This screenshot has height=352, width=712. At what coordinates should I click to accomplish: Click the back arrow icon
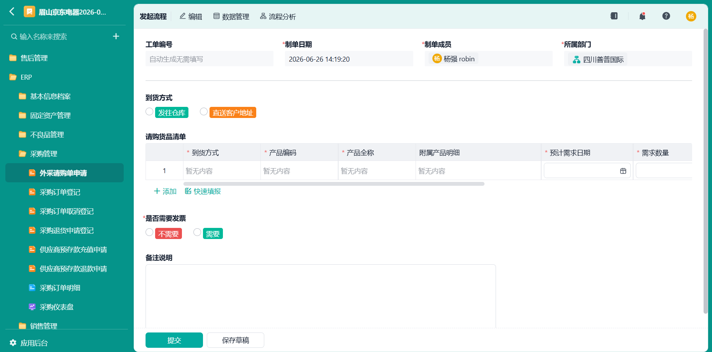click(x=12, y=11)
